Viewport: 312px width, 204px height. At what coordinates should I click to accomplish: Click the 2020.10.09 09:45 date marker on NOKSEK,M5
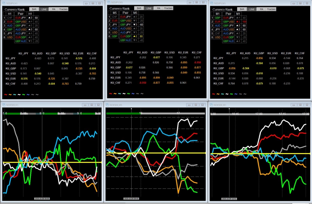[x=131, y=199]
